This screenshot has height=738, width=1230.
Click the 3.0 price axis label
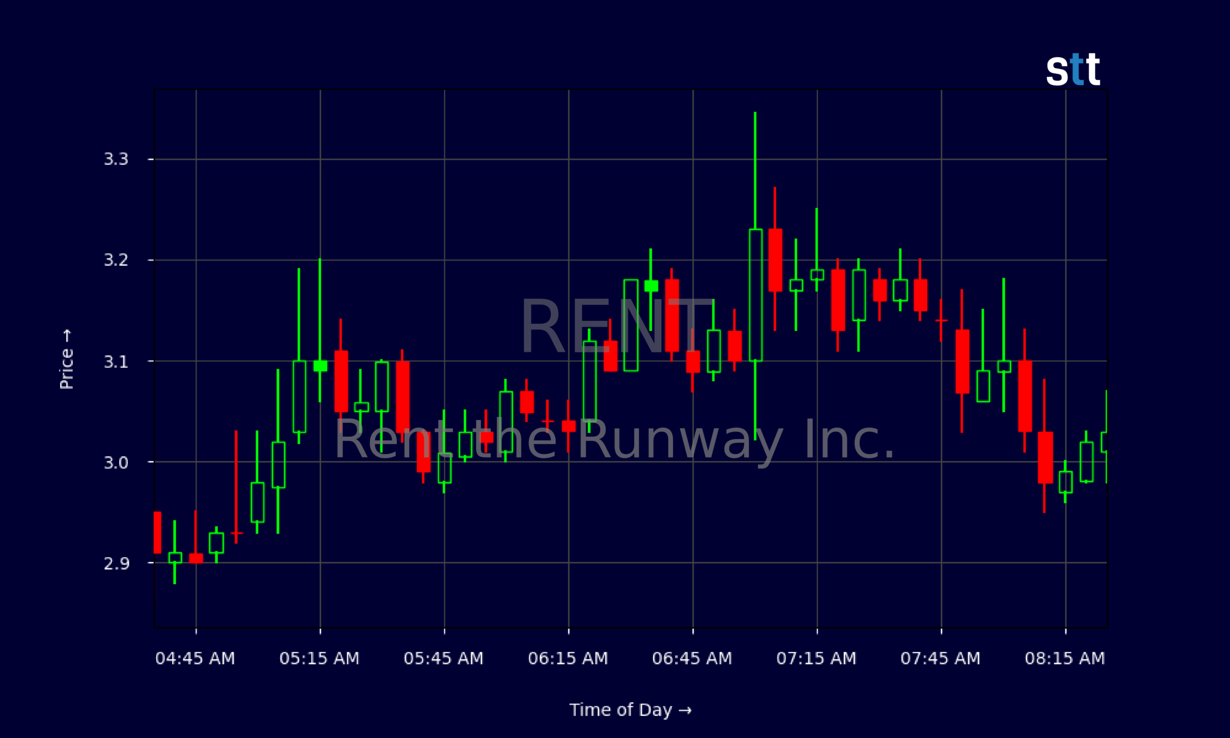point(116,463)
